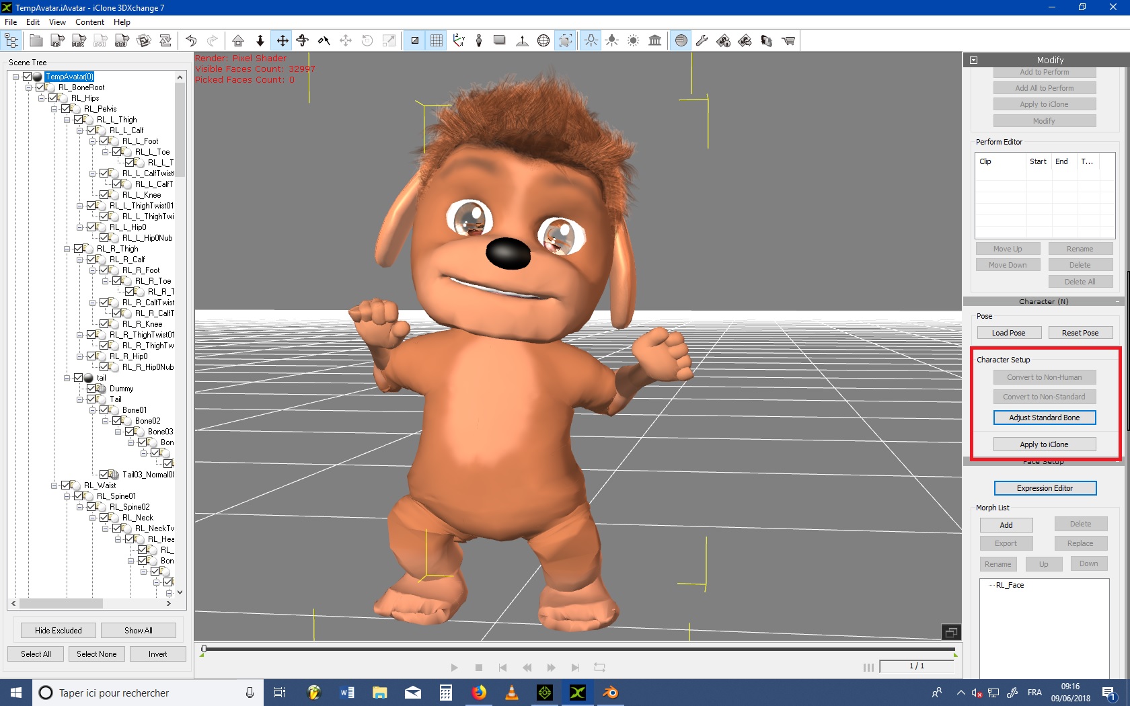The width and height of the screenshot is (1130, 706).
Task: Click the dummy character figure icon
Action: [479, 41]
